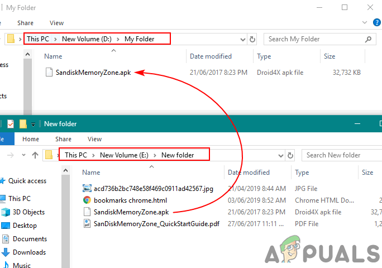This screenshot has width=382, height=268.
Task: Sort by Size column in New folder window
Action: click(x=367, y=173)
